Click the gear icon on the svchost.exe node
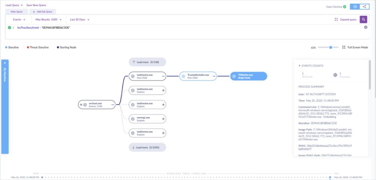This screenshot has height=180, width=376. click(x=85, y=104)
